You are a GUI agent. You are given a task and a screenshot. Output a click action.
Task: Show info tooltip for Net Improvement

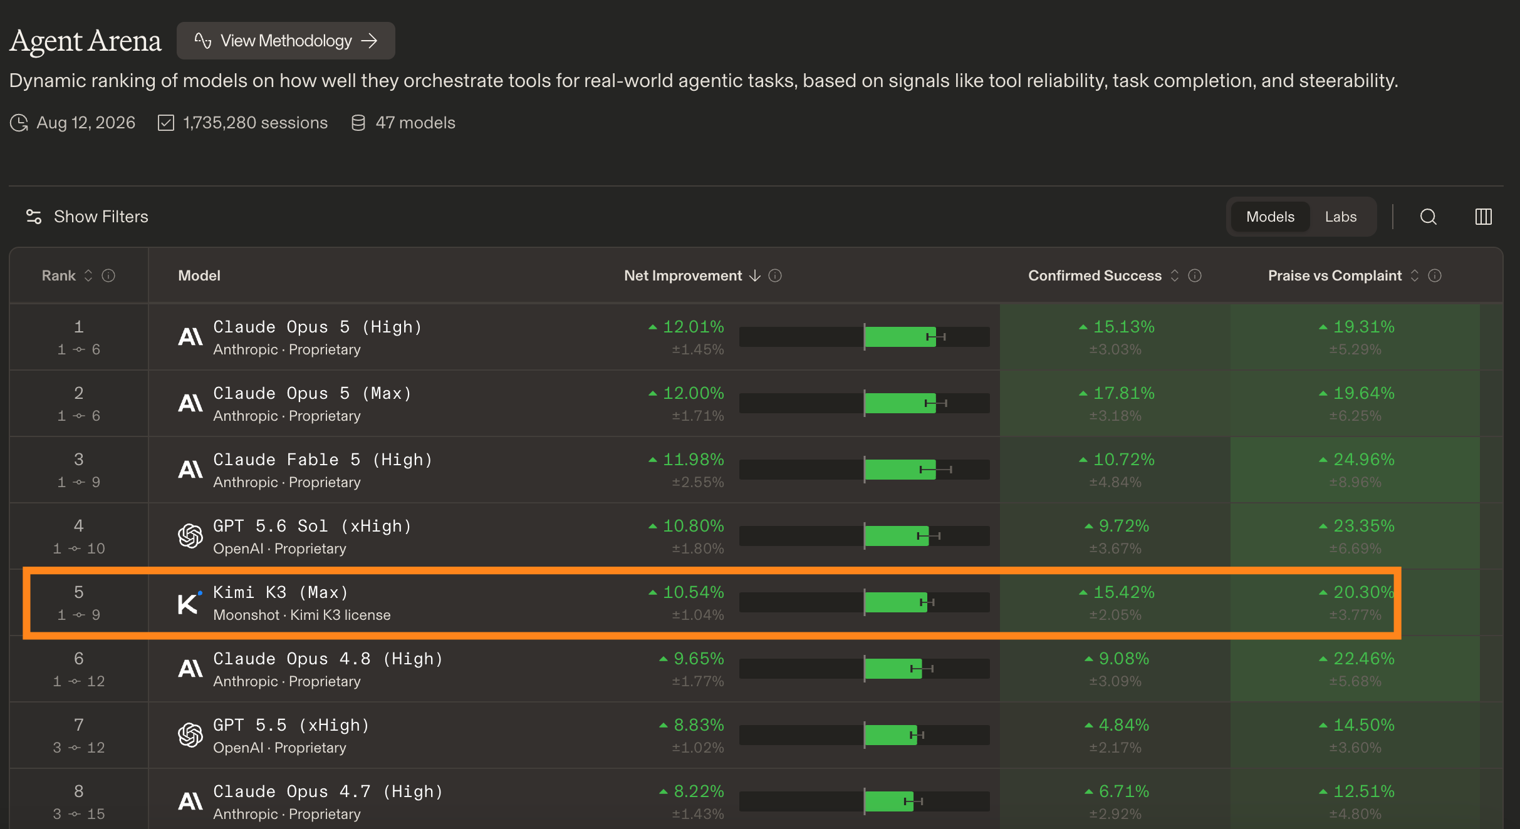point(775,275)
